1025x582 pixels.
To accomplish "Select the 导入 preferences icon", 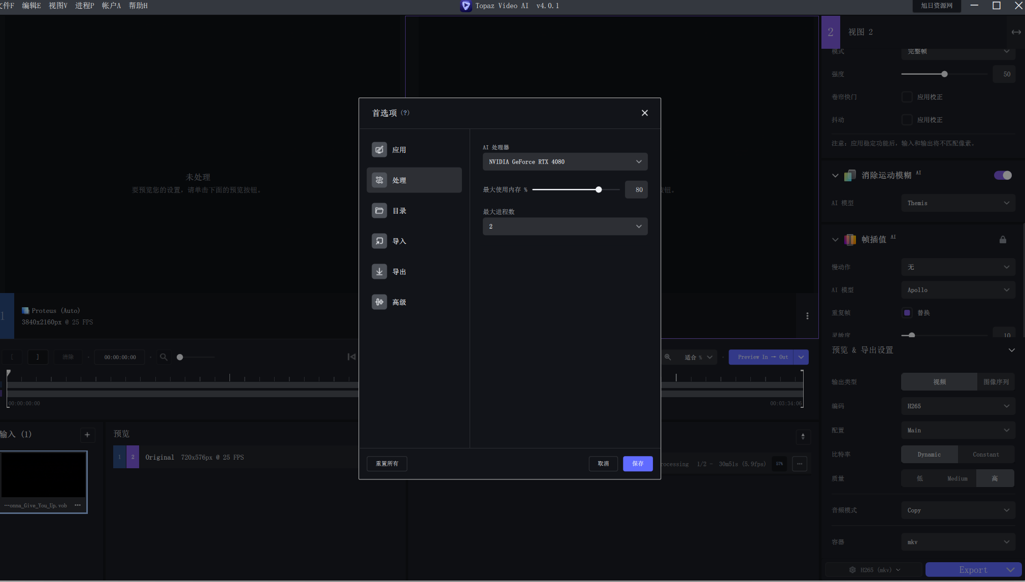I will pos(398,241).
